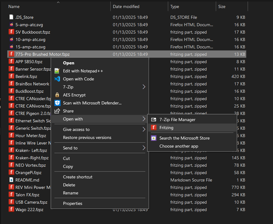Click the VS Code icon in context menu
Screen dimensions: 273x224
click(57, 79)
